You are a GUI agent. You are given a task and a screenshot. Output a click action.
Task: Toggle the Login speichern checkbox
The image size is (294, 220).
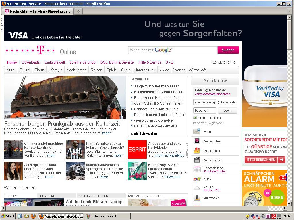coord(195,118)
